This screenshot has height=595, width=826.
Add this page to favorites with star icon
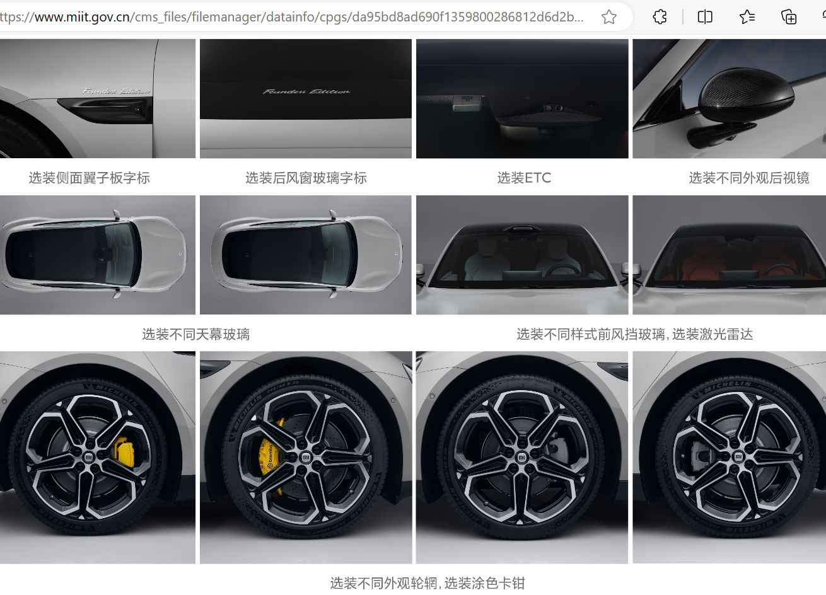[x=608, y=17]
